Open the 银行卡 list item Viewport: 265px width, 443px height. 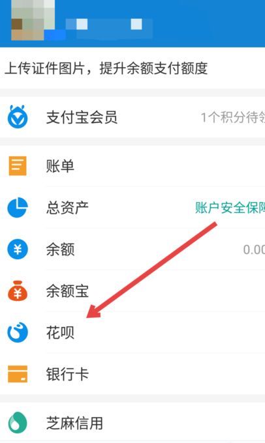click(x=132, y=374)
